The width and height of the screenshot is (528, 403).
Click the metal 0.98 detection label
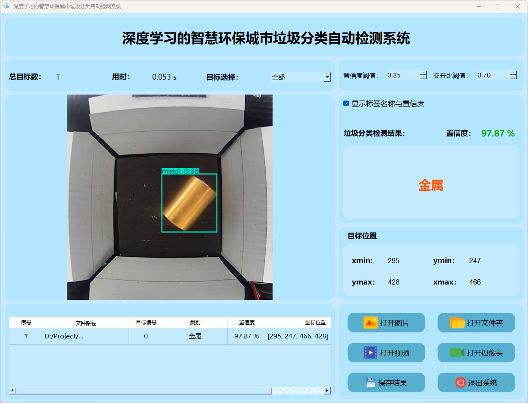[x=180, y=171]
